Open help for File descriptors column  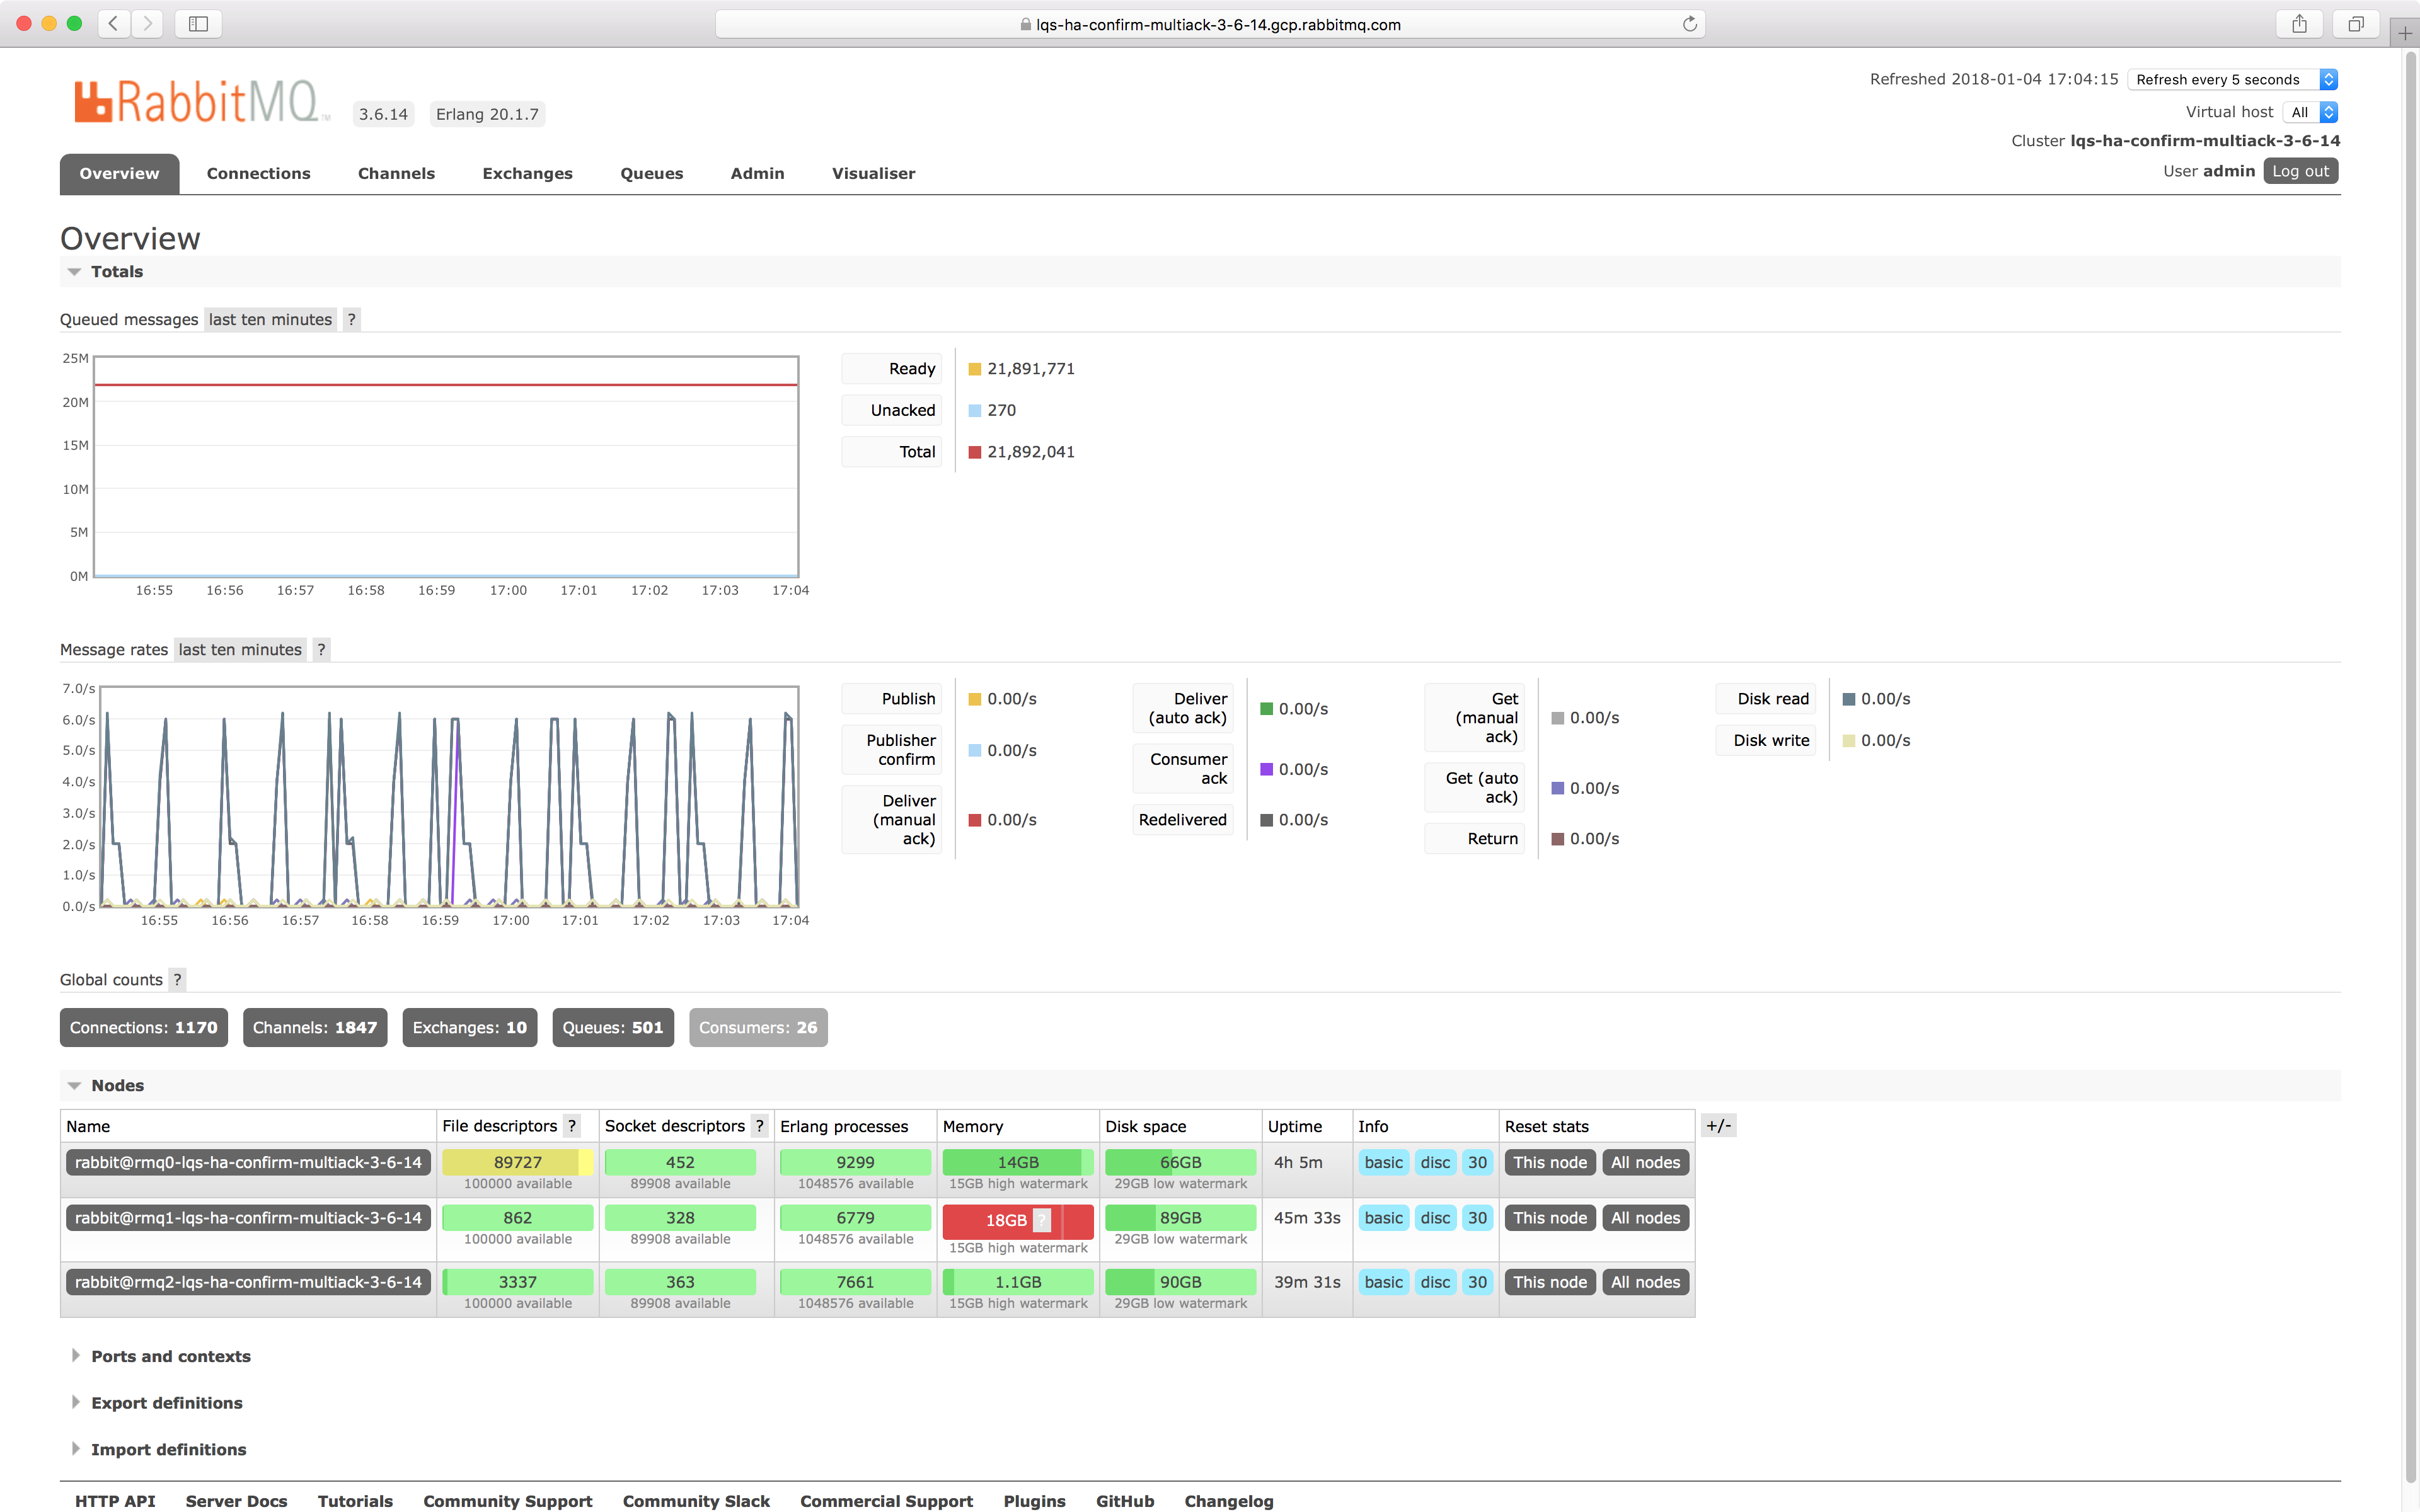(x=573, y=1125)
